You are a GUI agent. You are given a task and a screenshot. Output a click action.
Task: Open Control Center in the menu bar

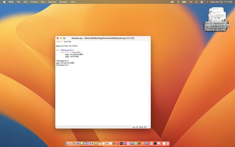tap(202, 2)
